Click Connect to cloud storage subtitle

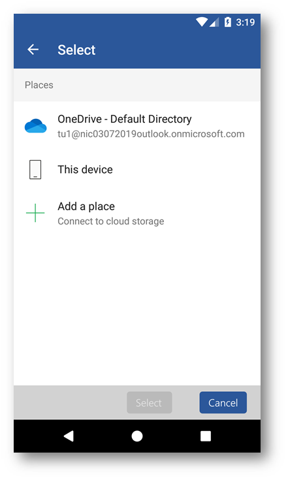[111, 221]
